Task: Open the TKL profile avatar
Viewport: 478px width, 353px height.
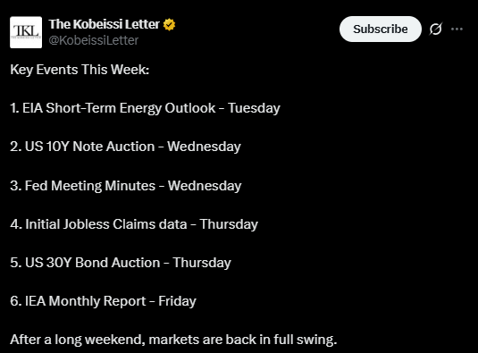Action: [x=26, y=32]
